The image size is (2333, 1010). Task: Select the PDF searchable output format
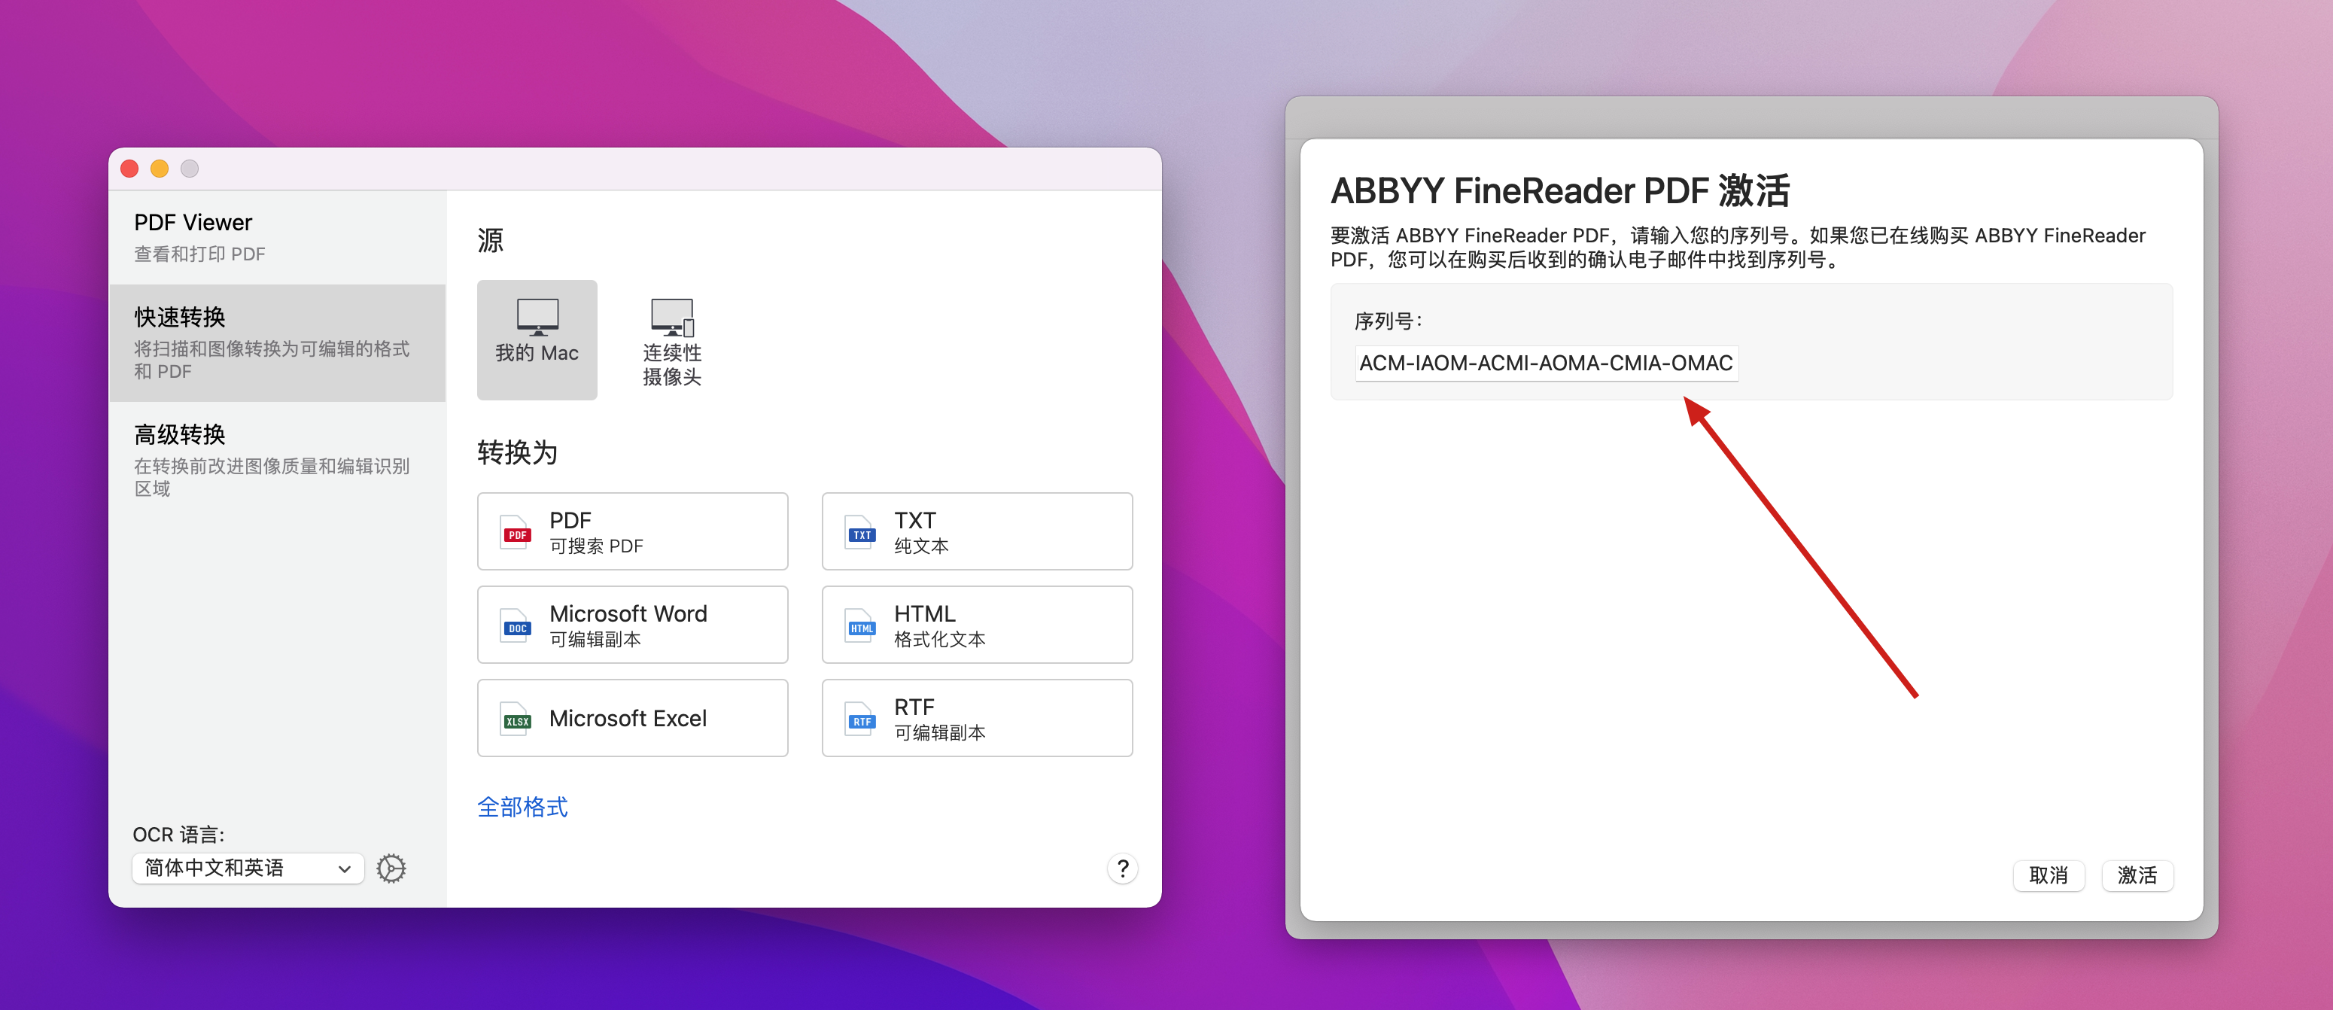(x=632, y=531)
